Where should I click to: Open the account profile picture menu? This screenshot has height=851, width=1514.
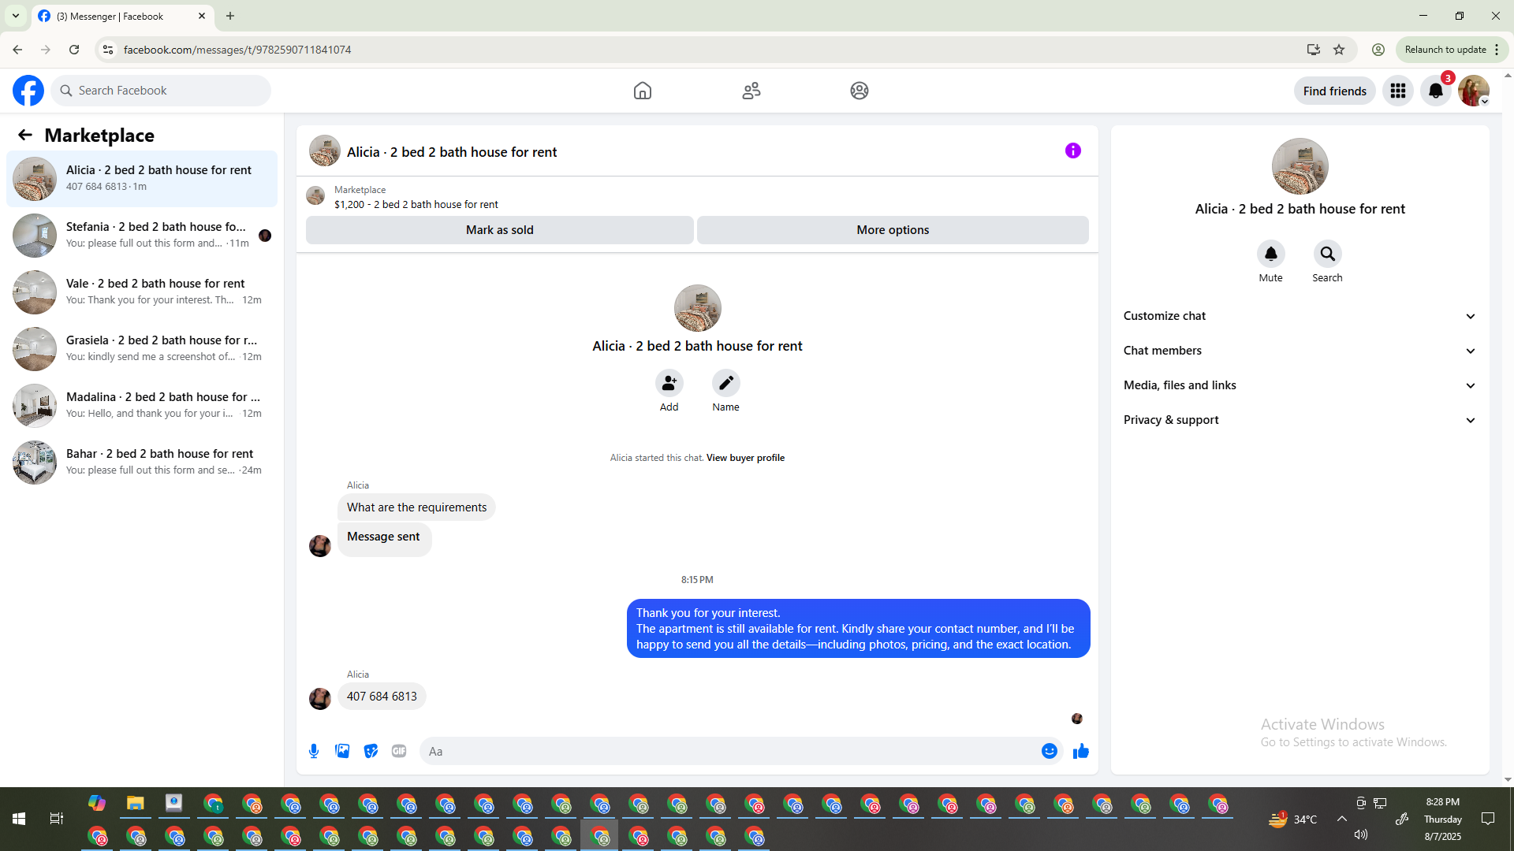coord(1474,91)
